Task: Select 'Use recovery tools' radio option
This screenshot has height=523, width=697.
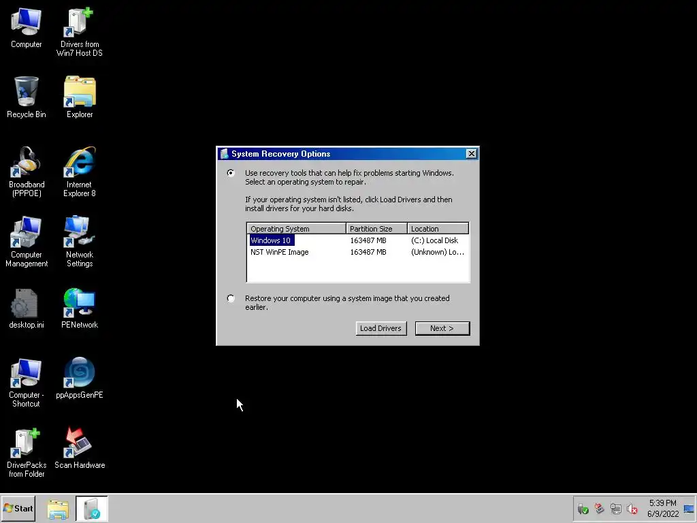Action: [231, 173]
